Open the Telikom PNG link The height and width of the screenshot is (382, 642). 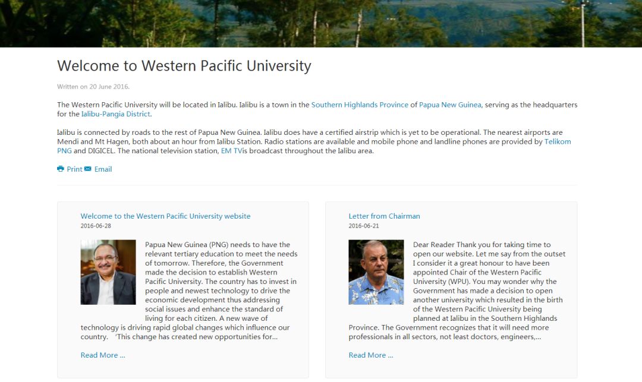pos(557,141)
